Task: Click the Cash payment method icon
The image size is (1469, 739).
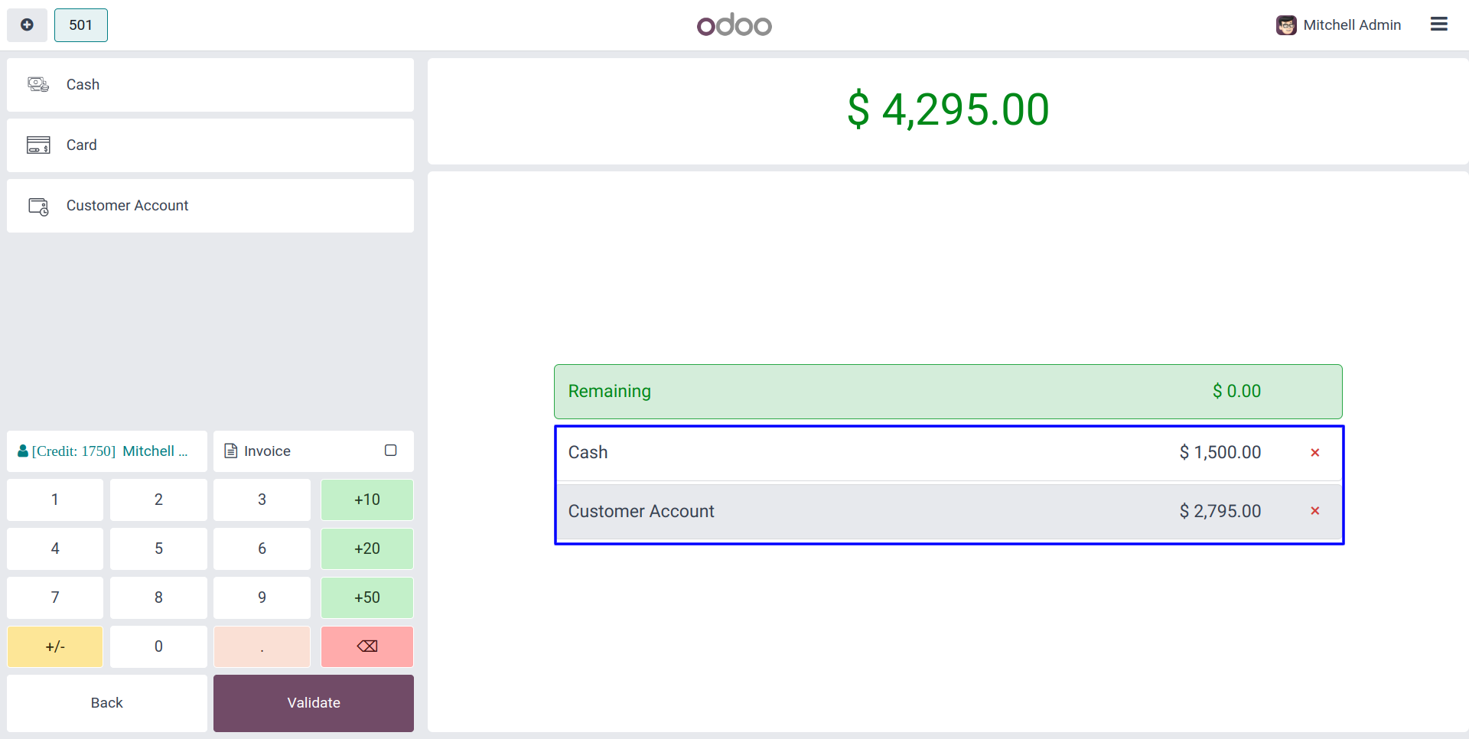Action: (38, 84)
